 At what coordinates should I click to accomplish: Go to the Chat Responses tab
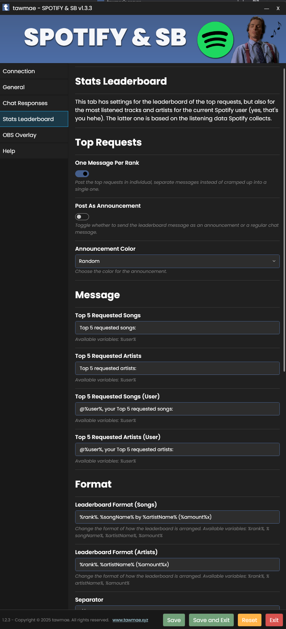point(34,103)
